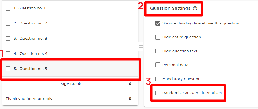
Task: Open Question no. 5 text link
Action: click(30, 69)
